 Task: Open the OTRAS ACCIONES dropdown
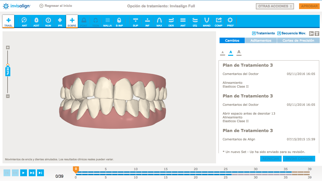coord(275,6)
